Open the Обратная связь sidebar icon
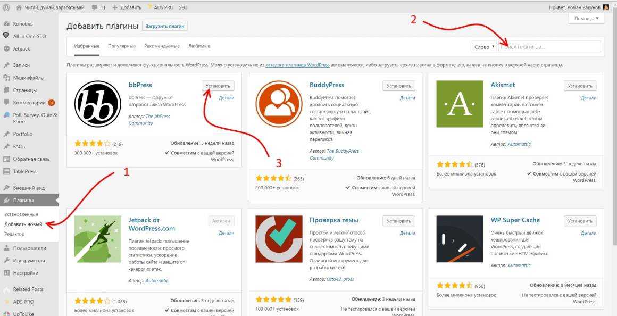 point(6,159)
